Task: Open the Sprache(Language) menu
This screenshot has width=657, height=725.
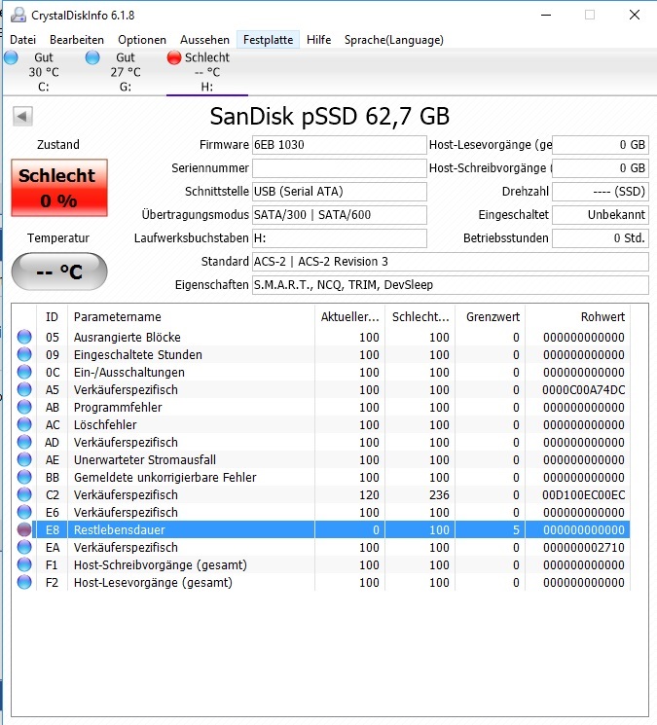Action: [x=394, y=40]
